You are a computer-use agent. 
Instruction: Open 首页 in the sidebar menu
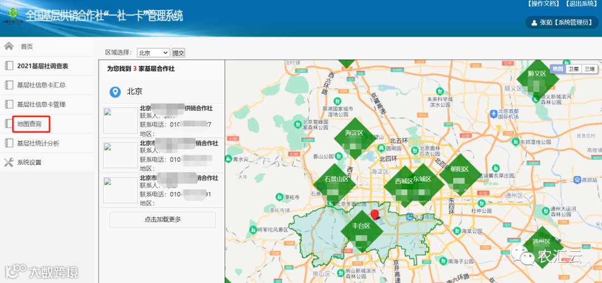[x=47, y=46]
